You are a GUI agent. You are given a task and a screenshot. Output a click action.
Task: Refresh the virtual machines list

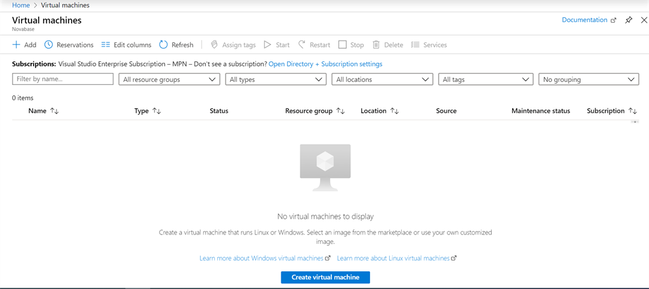point(176,45)
